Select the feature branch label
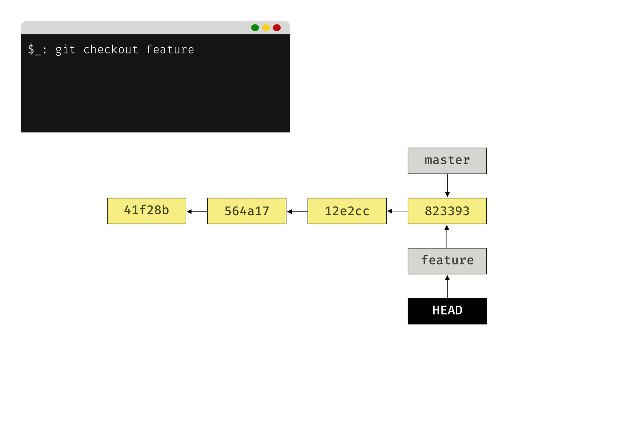Viewport: 633px width, 422px height. click(x=447, y=261)
